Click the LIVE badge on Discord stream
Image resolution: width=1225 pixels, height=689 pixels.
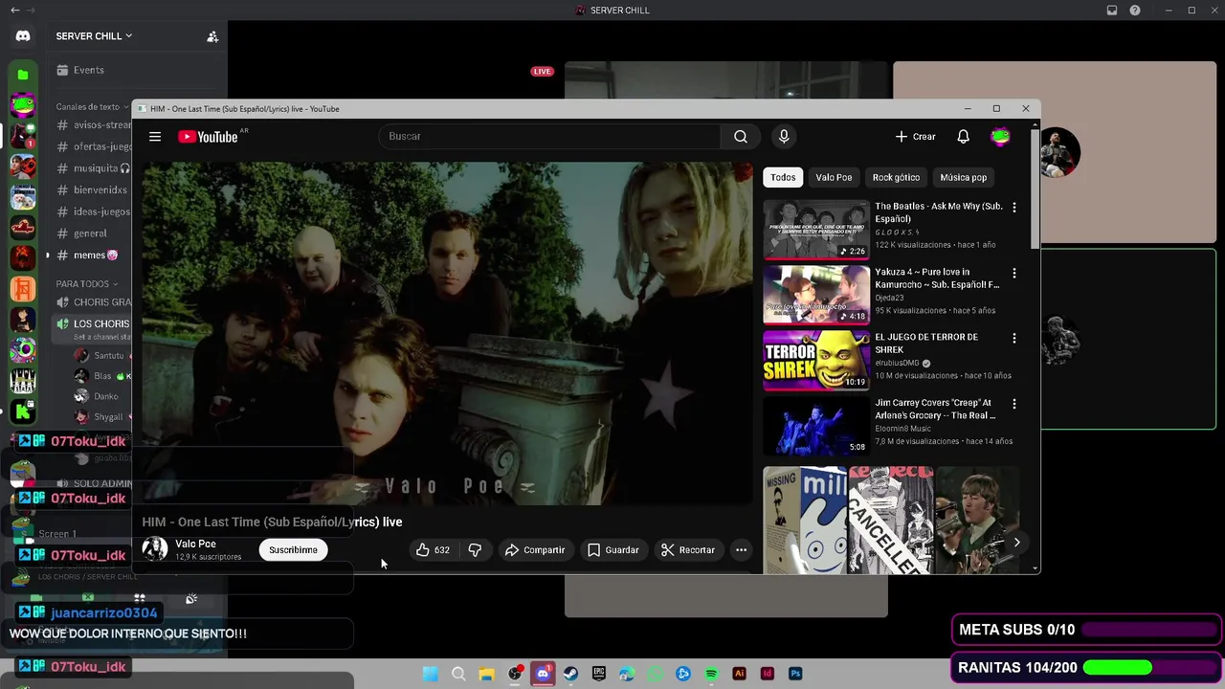pos(543,72)
